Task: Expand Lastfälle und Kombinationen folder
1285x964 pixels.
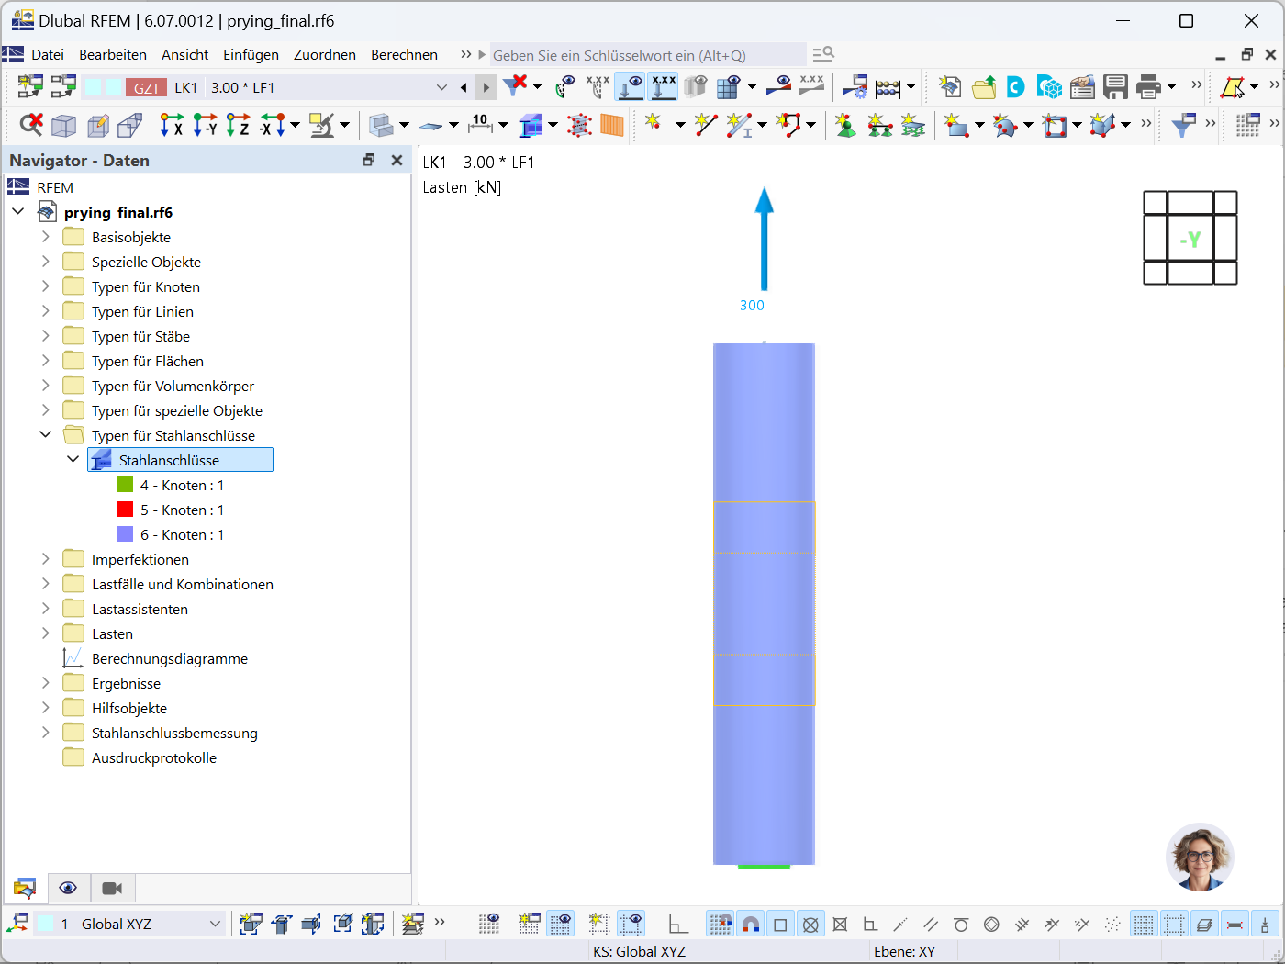Action: [45, 584]
